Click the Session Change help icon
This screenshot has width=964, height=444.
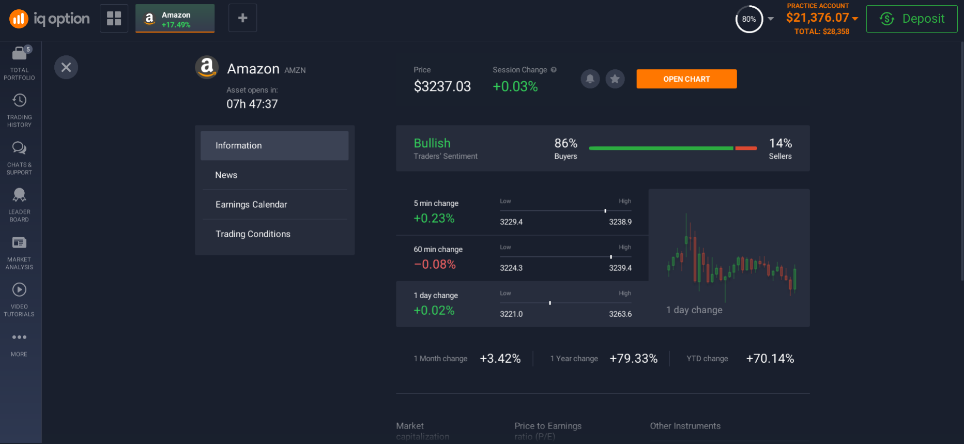554,70
